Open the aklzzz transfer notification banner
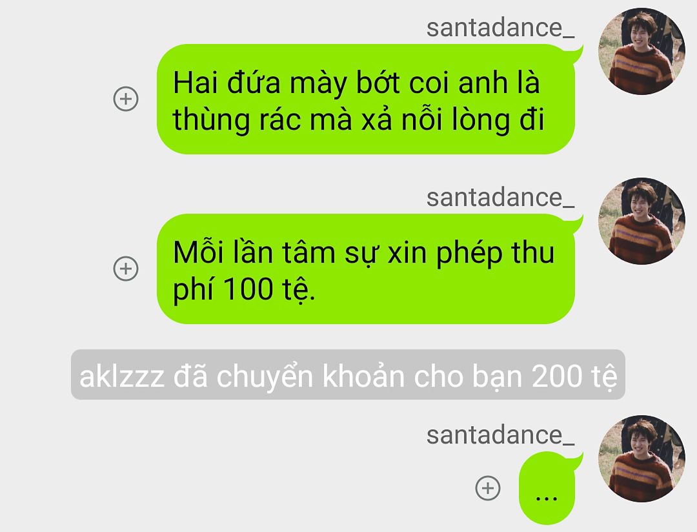Screen dimensions: 697x532 (348, 374)
